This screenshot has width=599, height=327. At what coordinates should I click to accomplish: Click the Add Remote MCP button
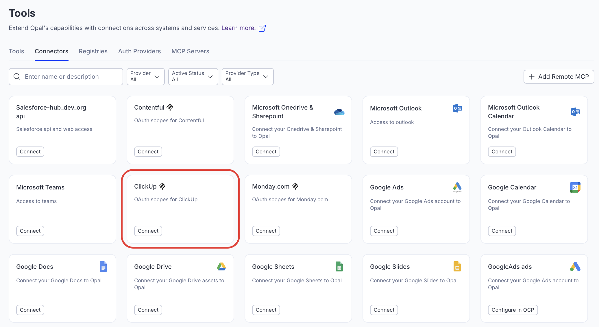coord(559,76)
